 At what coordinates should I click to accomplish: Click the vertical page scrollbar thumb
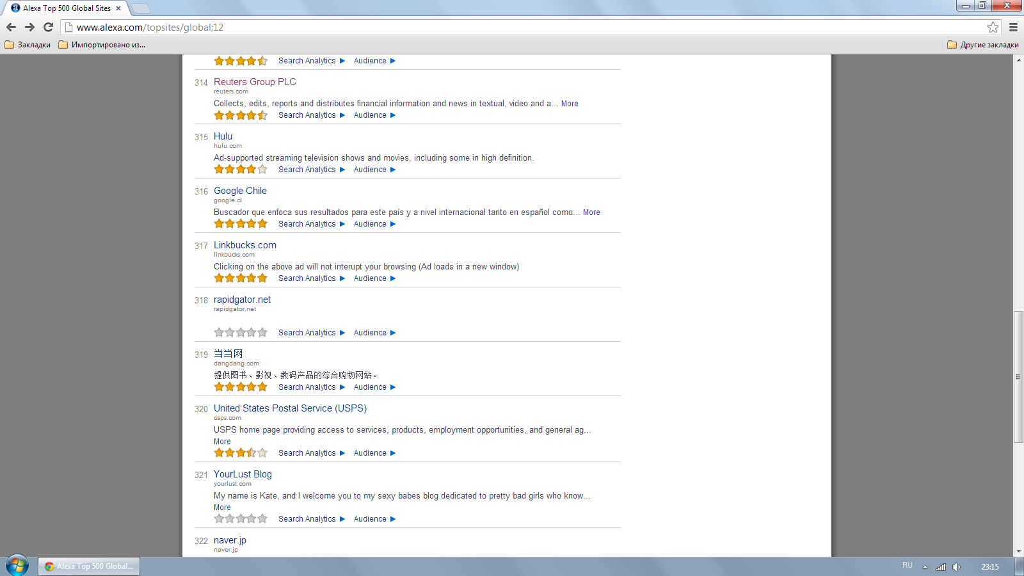pyautogui.click(x=1018, y=377)
